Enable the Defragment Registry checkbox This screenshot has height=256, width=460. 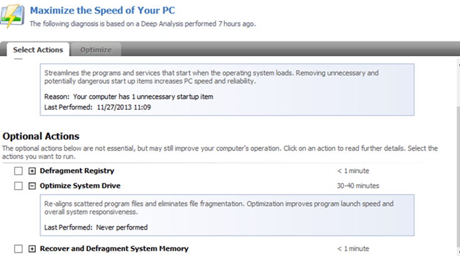pyautogui.click(x=18, y=171)
